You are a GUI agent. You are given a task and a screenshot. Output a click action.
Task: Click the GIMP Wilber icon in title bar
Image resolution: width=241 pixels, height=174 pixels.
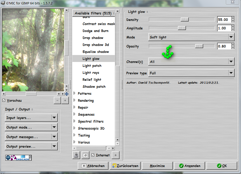[x=3, y=3]
